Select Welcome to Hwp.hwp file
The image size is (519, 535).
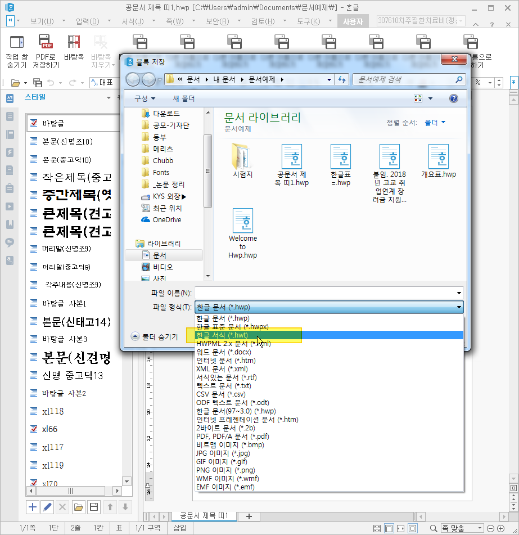[x=243, y=233]
